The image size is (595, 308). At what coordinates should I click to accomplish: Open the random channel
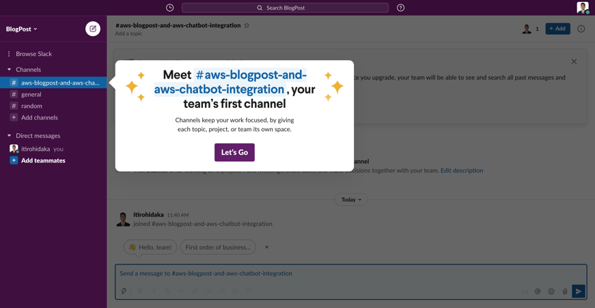pyautogui.click(x=31, y=106)
